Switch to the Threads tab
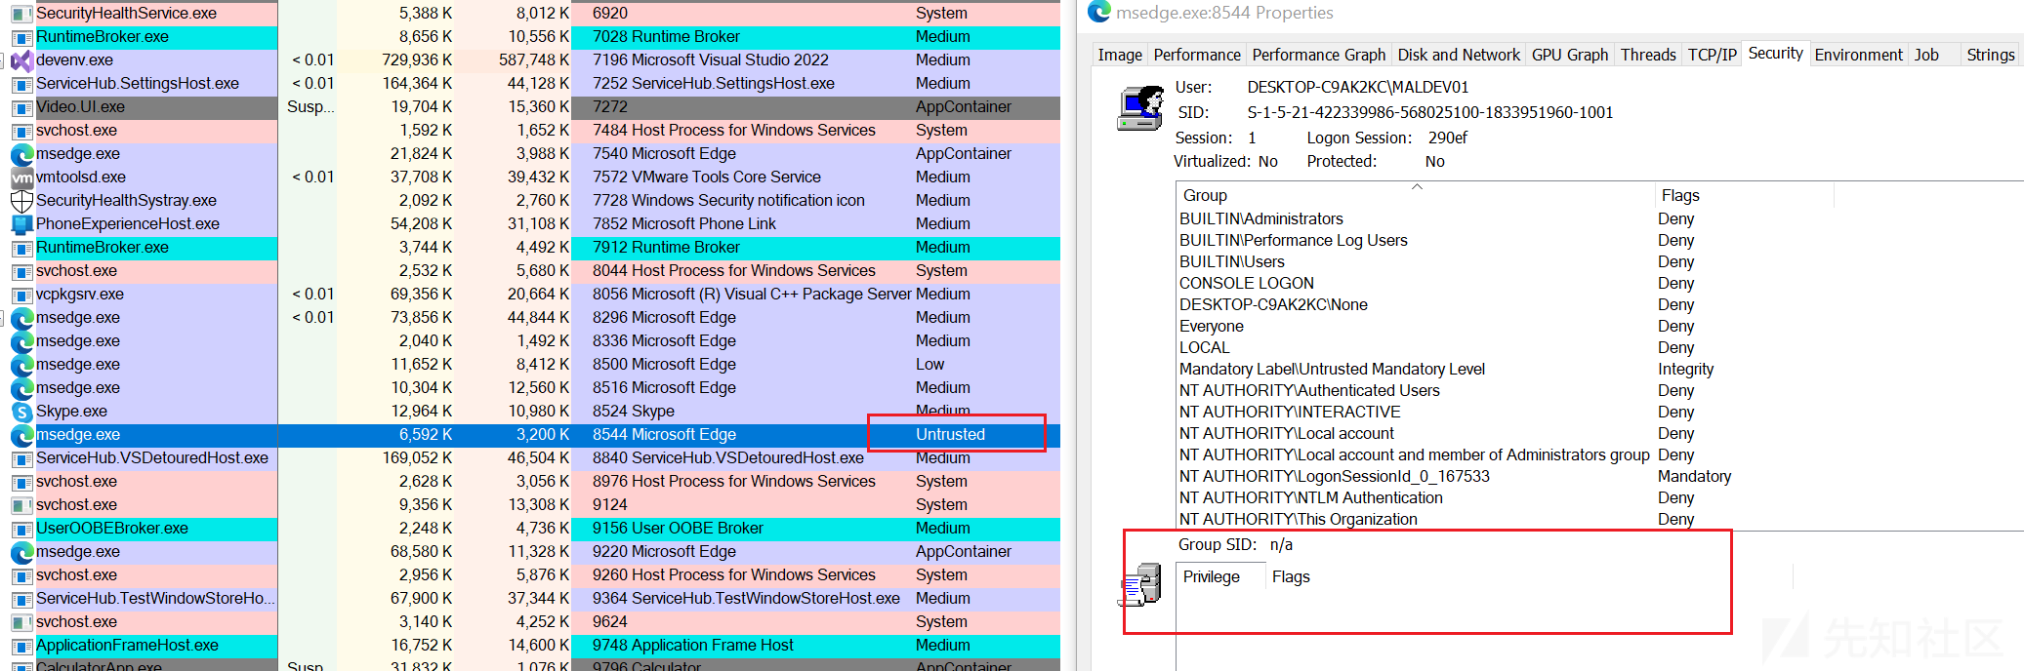The width and height of the screenshot is (2024, 671). click(x=1648, y=55)
